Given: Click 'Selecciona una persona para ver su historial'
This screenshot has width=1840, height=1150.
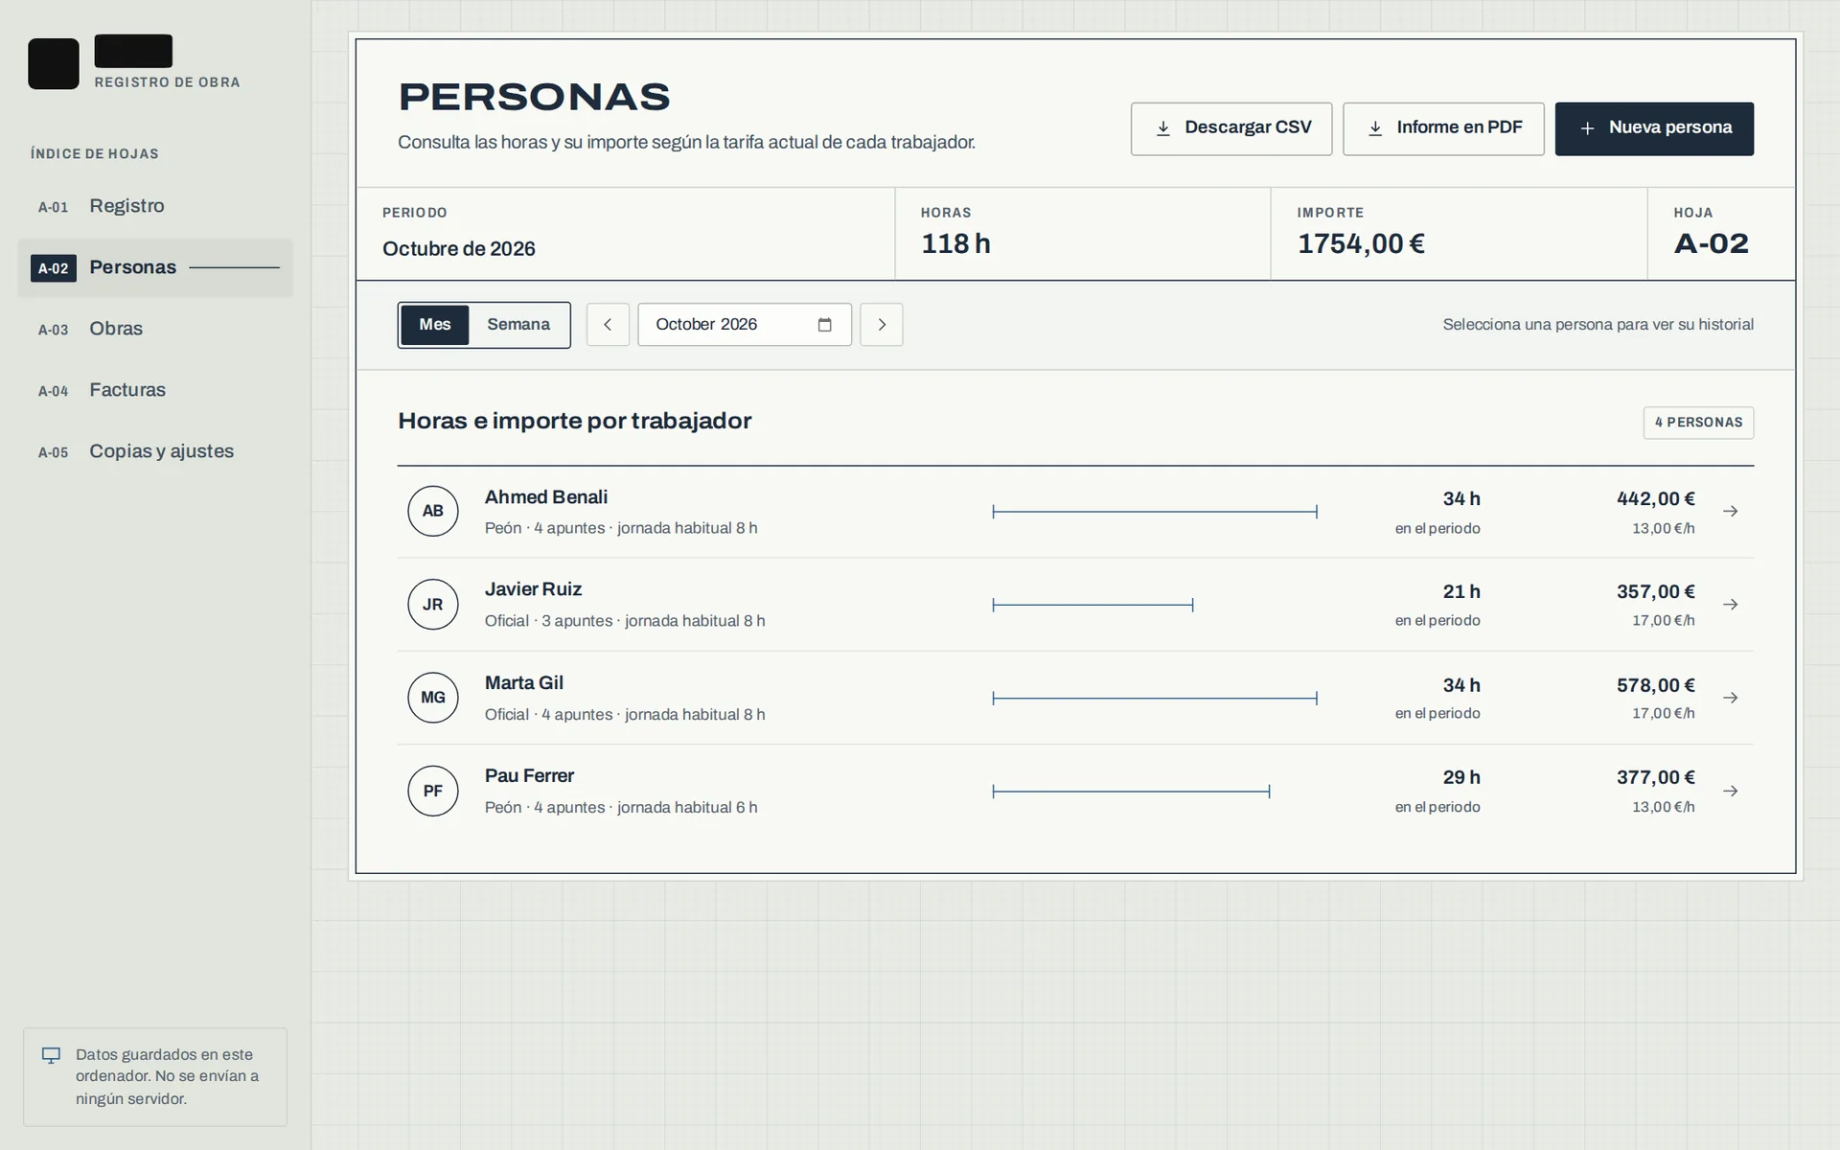Looking at the screenshot, I should pyautogui.click(x=1598, y=325).
